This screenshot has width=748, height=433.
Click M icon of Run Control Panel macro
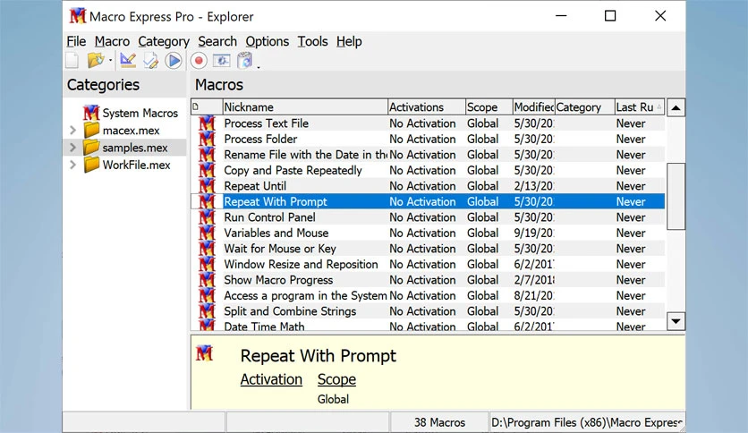(207, 217)
